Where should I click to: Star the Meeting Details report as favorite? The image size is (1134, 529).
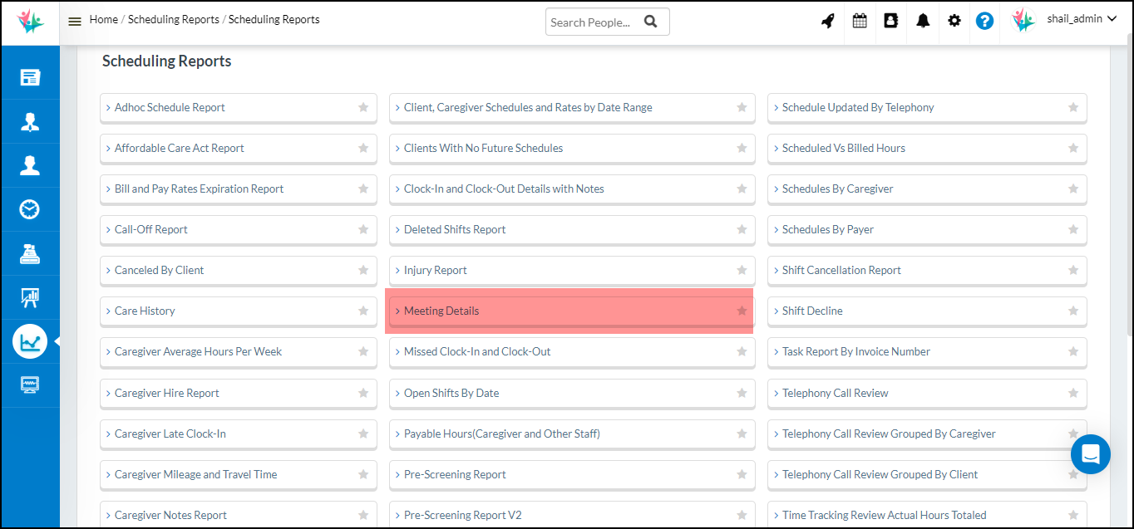tap(741, 311)
